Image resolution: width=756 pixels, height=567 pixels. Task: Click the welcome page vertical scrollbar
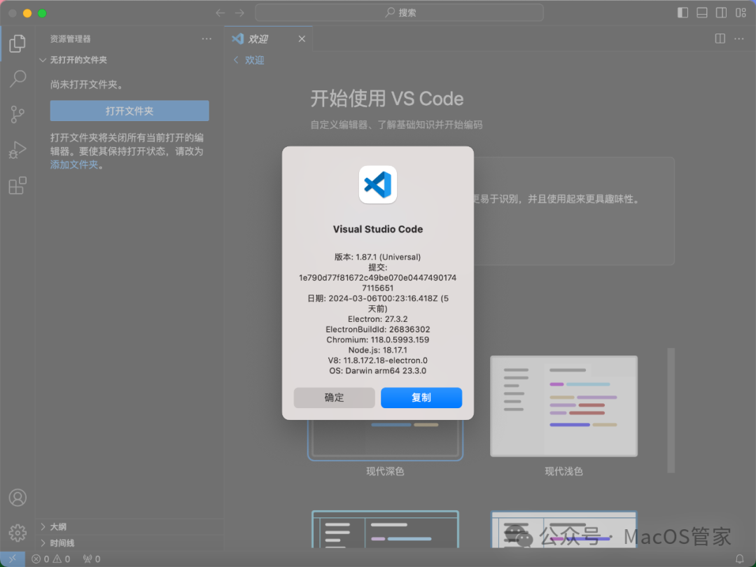click(671, 409)
